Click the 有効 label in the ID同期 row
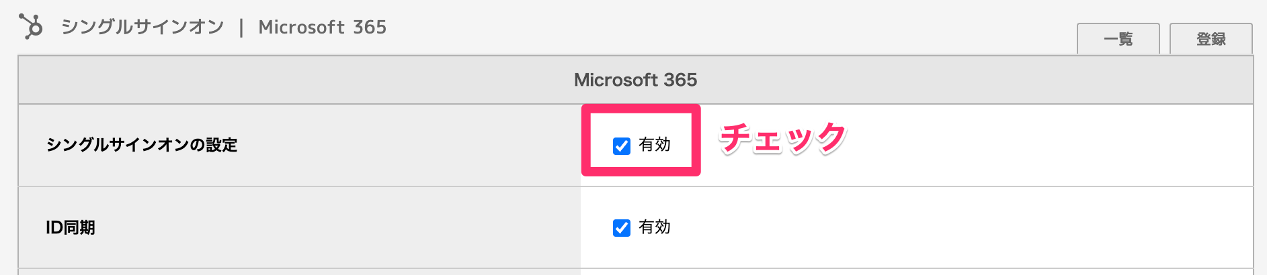 coord(655,227)
